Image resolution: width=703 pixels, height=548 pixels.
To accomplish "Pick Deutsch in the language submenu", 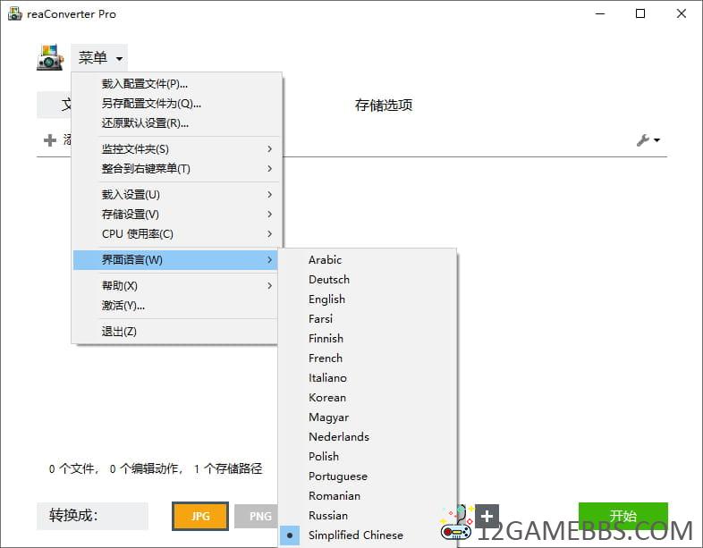I will 328,280.
